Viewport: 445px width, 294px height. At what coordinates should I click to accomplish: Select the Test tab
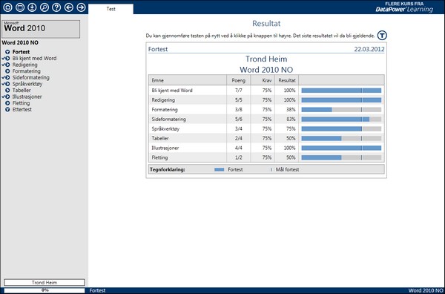[x=111, y=9]
